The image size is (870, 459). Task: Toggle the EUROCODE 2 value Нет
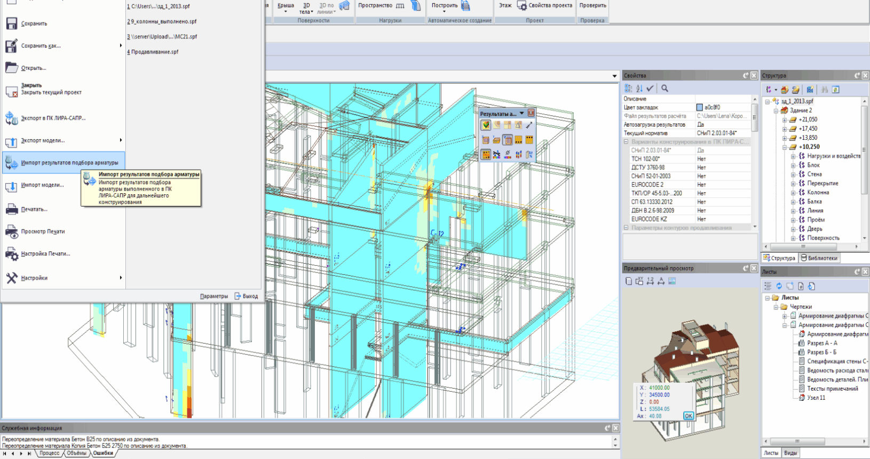coord(701,185)
